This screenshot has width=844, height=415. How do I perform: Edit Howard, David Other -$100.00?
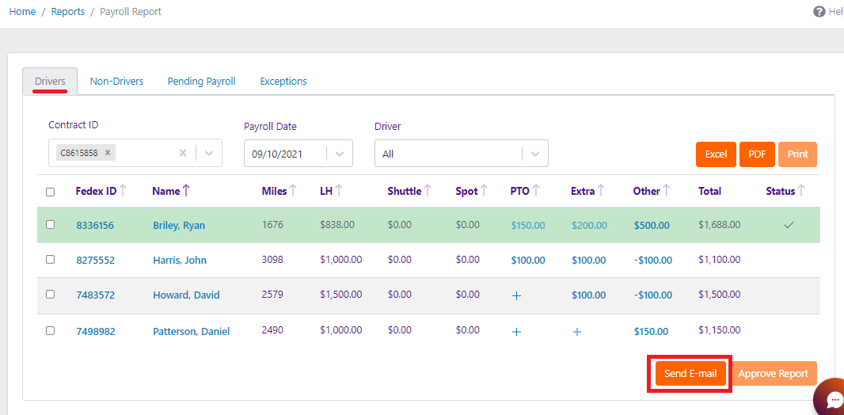653,295
